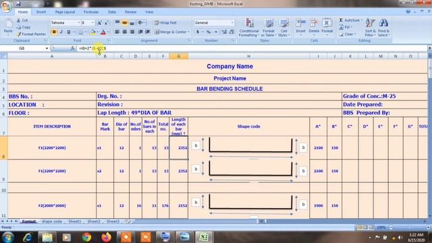The width and height of the screenshot is (432, 243).
Task: Open the Review ribbon tab
Action: (130, 12)
